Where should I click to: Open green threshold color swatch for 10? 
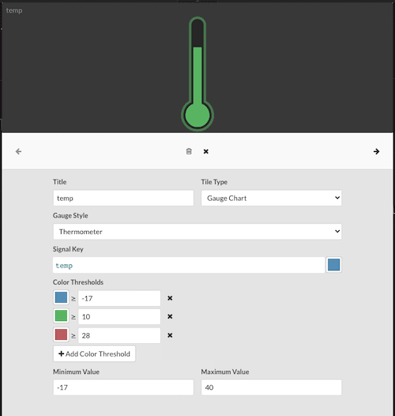[x=61, y=316]
